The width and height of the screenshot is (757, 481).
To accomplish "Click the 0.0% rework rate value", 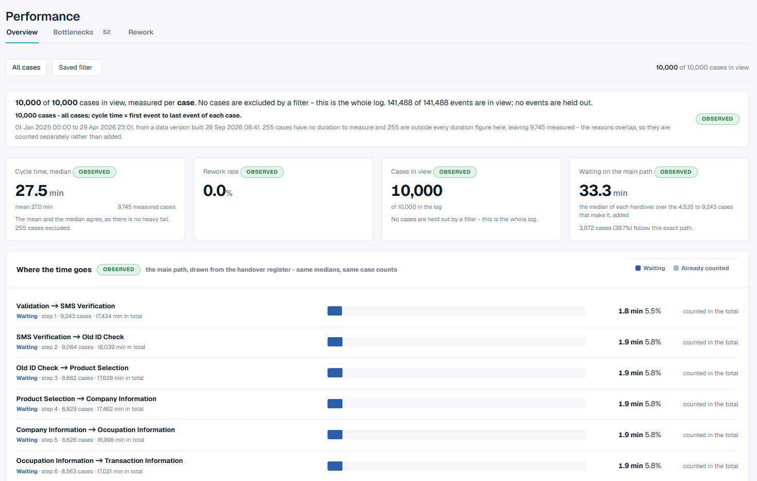I will [218, 191].
